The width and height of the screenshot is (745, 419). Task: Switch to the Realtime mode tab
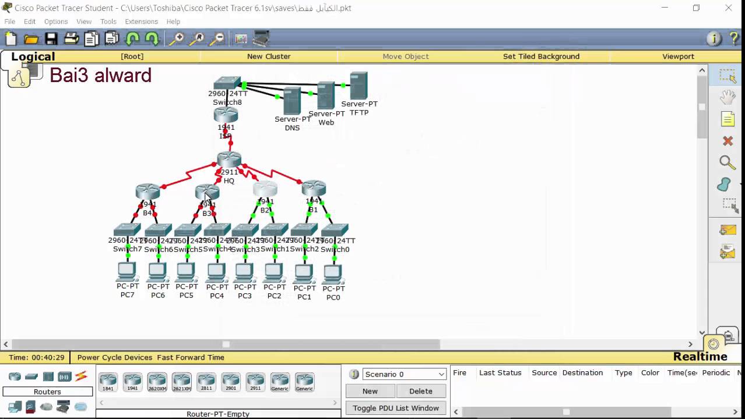700,357
